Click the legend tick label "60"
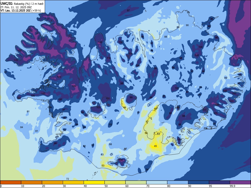This screenshot has width=251, height=188. click(127, 186)
